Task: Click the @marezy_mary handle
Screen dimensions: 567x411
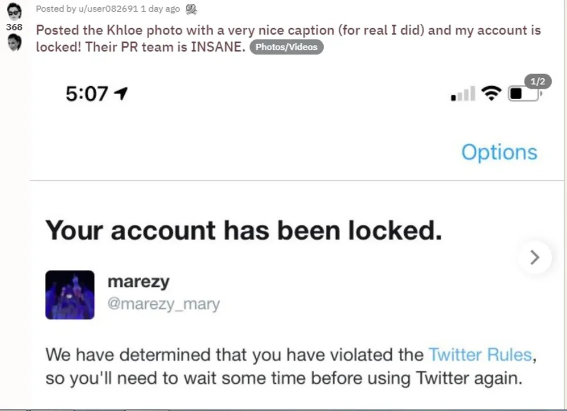Action: (163, 304)
